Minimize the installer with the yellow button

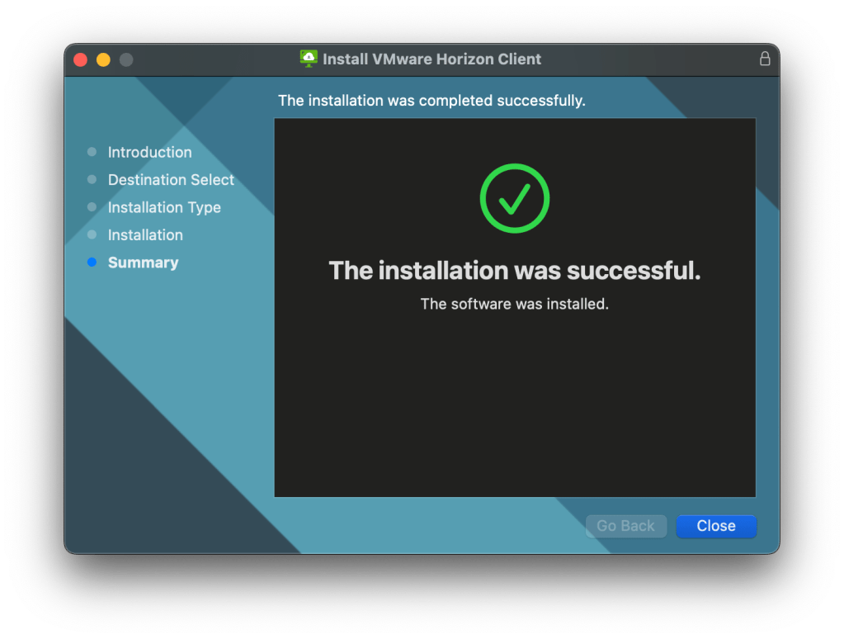point(103,59)
